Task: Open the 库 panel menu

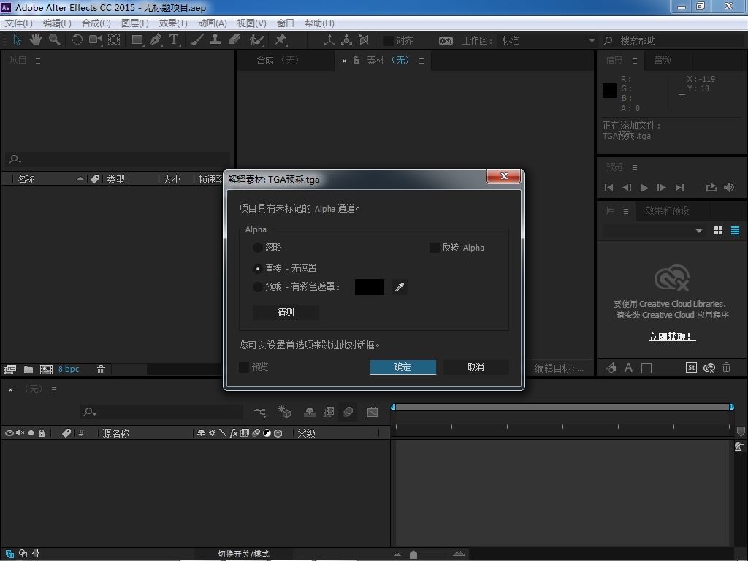Action: 625,211
